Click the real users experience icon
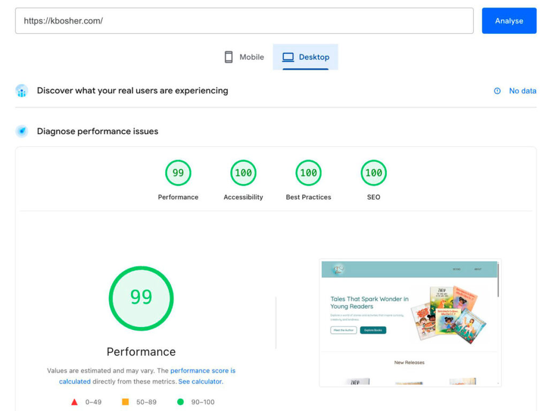 pos(22,91)
